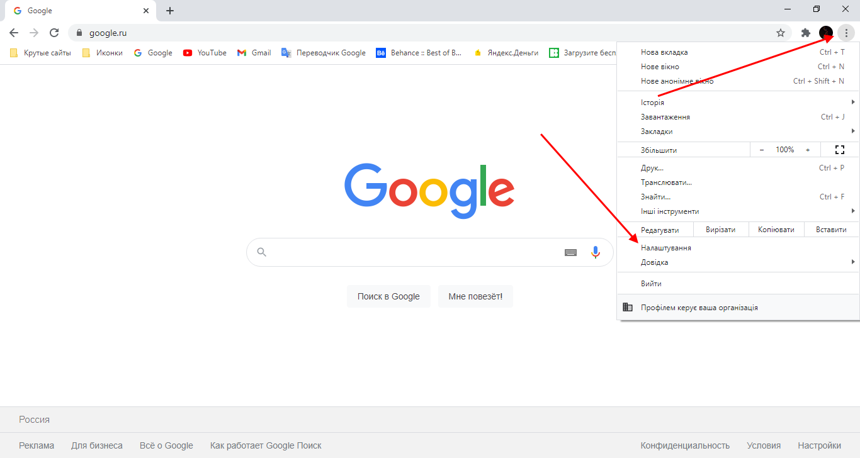The height and width of the screenshot is (458, 860).
Task: Click the on-screen keyboard icon in search box
Action: [570, 252]
